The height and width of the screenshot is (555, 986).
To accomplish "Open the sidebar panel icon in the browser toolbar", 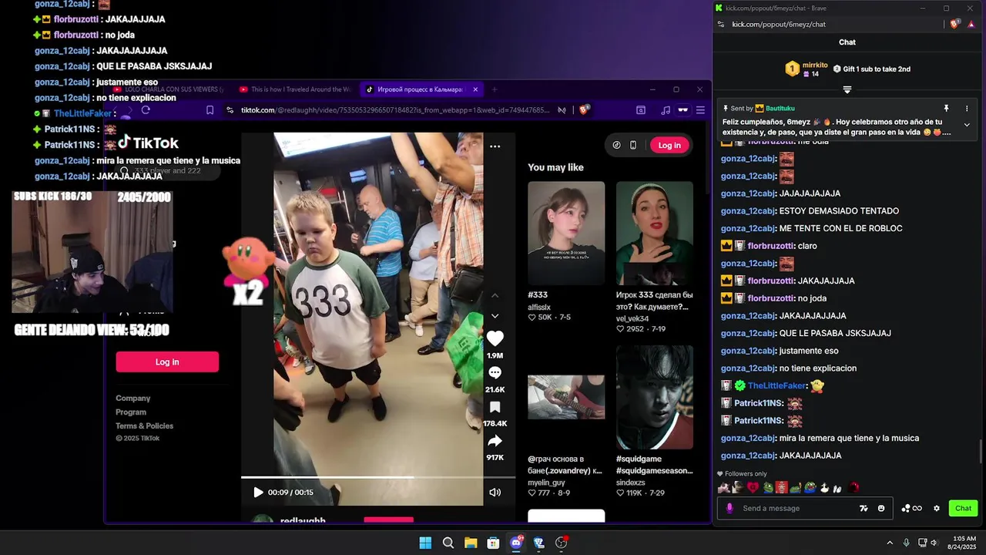I will point(640,110).
